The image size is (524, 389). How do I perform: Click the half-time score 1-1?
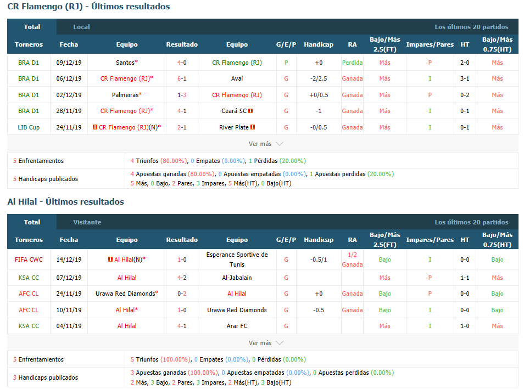(465, 278)
